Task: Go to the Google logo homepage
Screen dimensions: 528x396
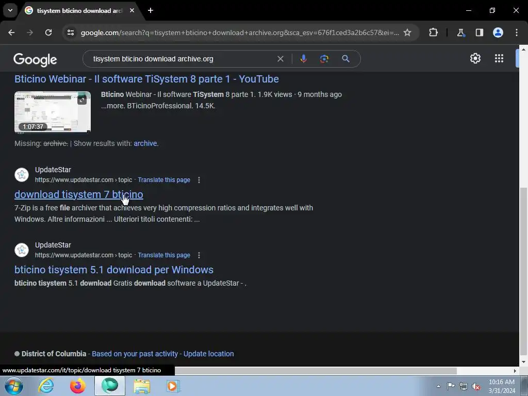Action: (x=35, y=60)
